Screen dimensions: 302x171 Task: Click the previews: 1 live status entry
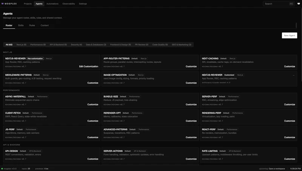coord(42,169)
